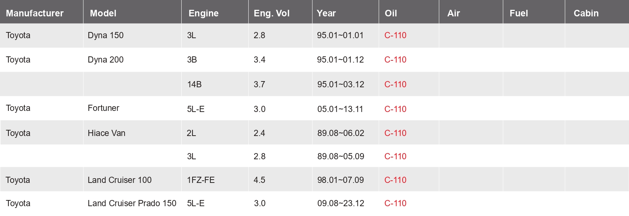Click the Manufacturer column header
This screenshot has width=629, height=216.
coord(35,13)
